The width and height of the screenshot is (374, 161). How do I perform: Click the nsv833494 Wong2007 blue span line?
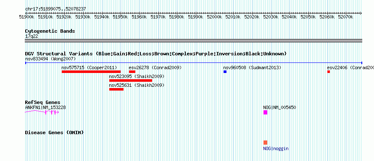[x=194, y=63]
